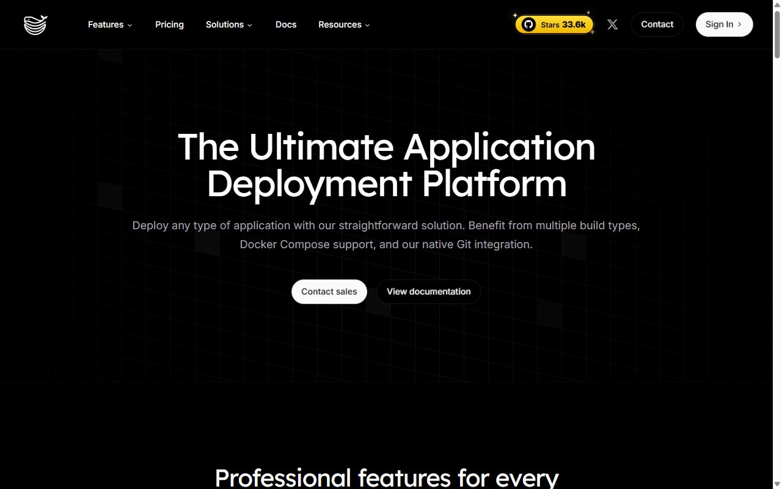782x489 pixels.
Task: Click the GitHub icon in Stars badge
Action: 529,24
